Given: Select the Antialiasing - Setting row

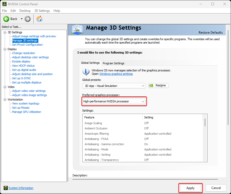Looking at the screenshot, I should pyautogui.click(x=143, y=155).
